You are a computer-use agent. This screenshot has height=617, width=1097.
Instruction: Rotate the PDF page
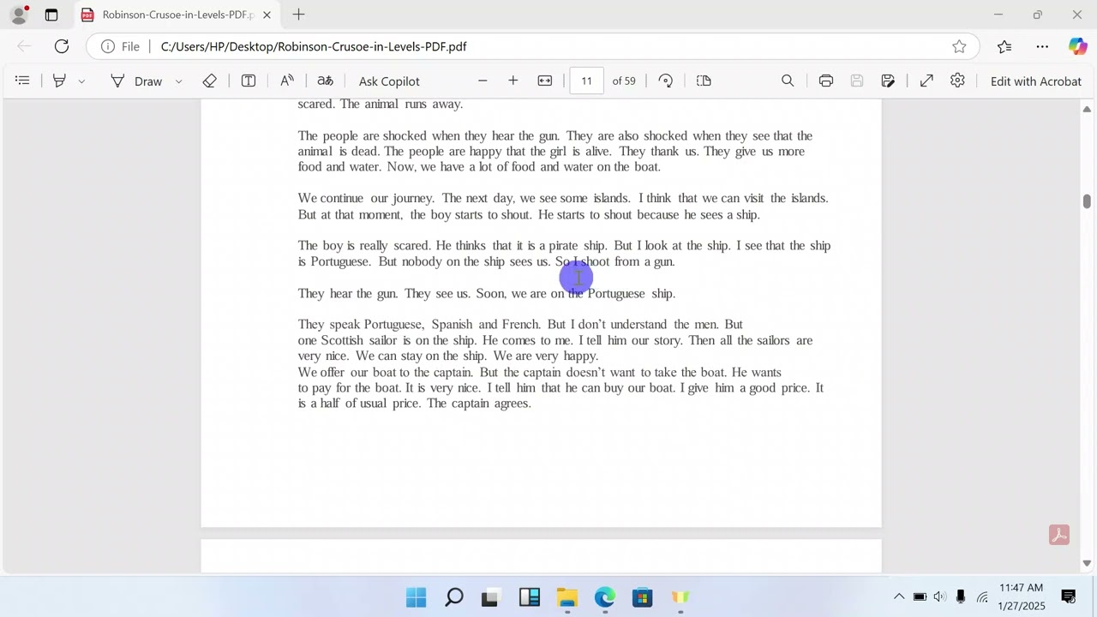[x=666, y=81]
